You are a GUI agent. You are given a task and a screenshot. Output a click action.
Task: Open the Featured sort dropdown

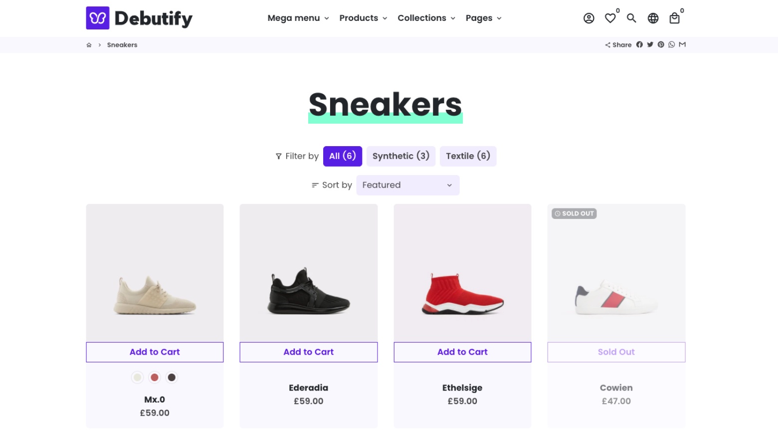[x=407, y=185]
